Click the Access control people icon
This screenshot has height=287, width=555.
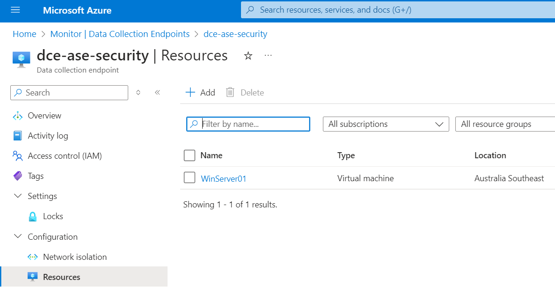17,156
